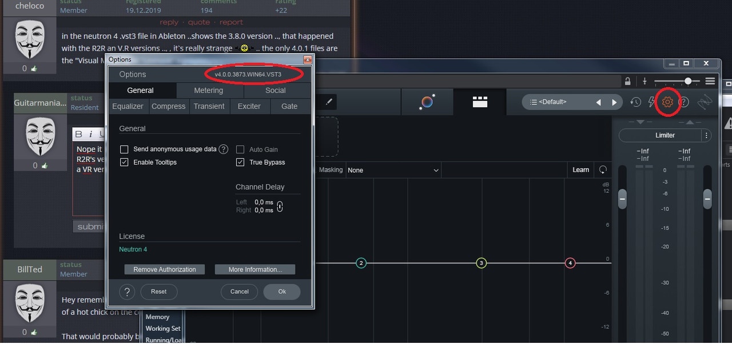Like BillTed's post with thumbs-up icon
Screen dimensions: 732x344
click(34, 332)
